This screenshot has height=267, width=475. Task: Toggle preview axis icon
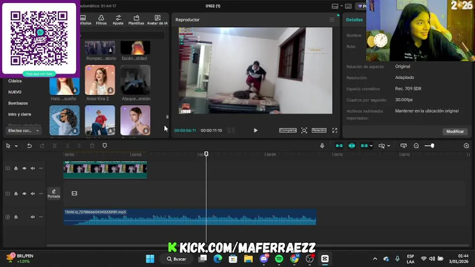tap(381, 146)
